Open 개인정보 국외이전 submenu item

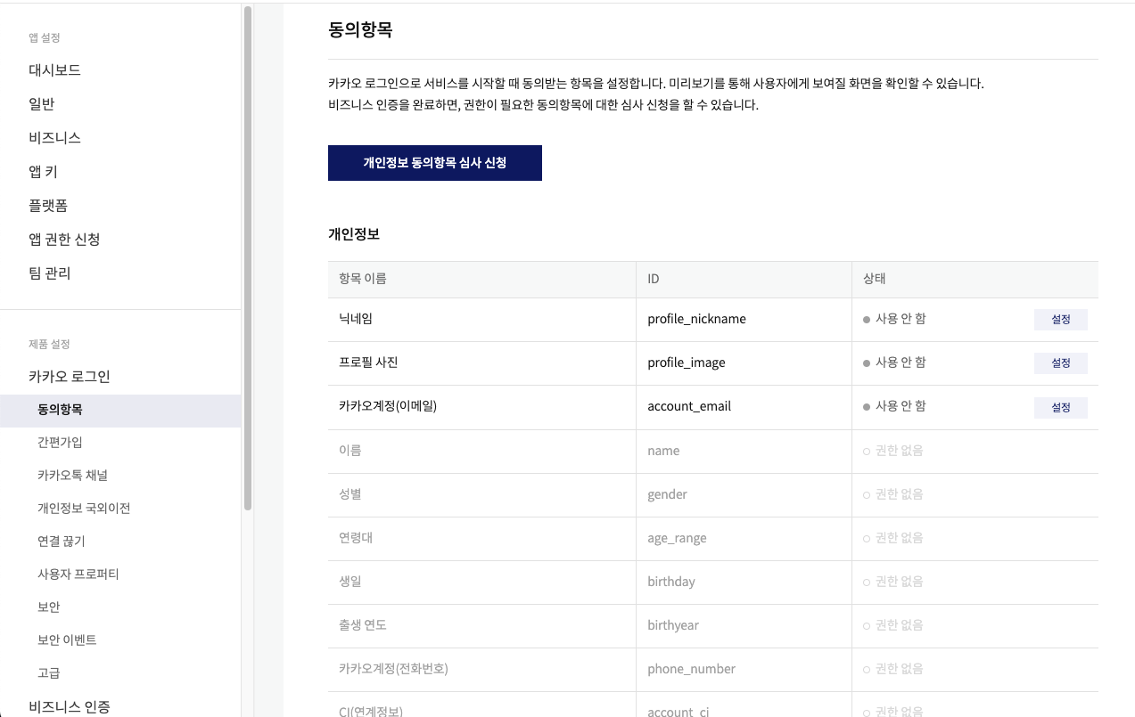tap(84, 509)
